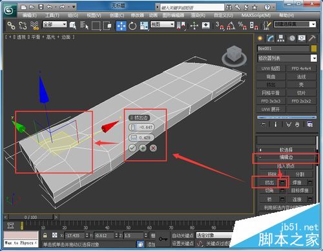Click the Select and Manipulate icon
The image size is (323, 251).
point(194,26)
